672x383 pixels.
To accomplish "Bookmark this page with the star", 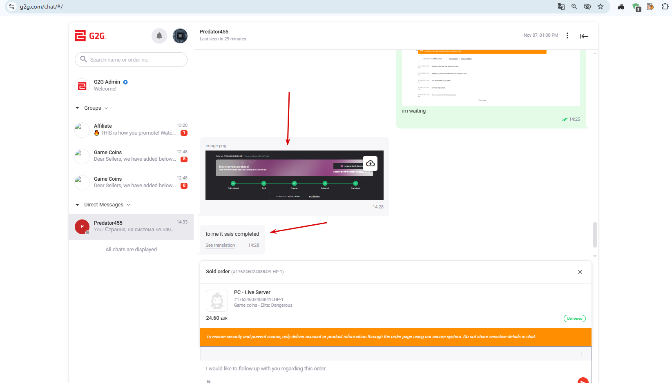I will click(x=601, y=7).
